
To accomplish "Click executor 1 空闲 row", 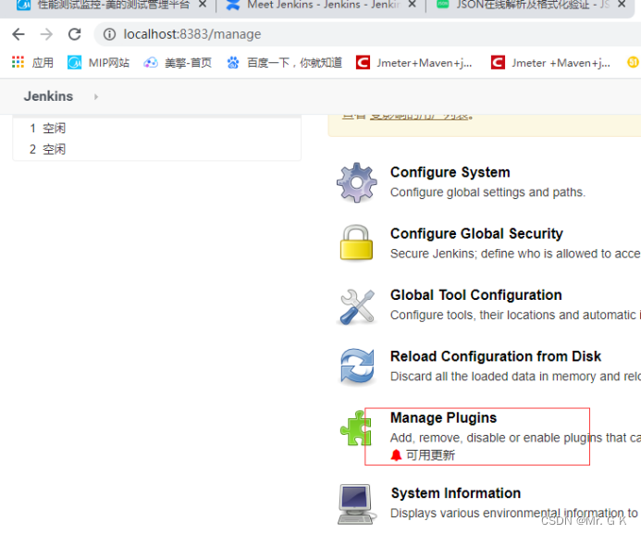I will (157, 129).
